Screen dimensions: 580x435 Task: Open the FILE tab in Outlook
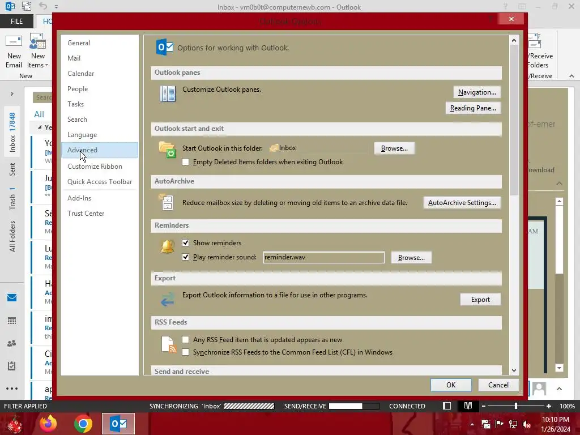click(x=16, y=22)
